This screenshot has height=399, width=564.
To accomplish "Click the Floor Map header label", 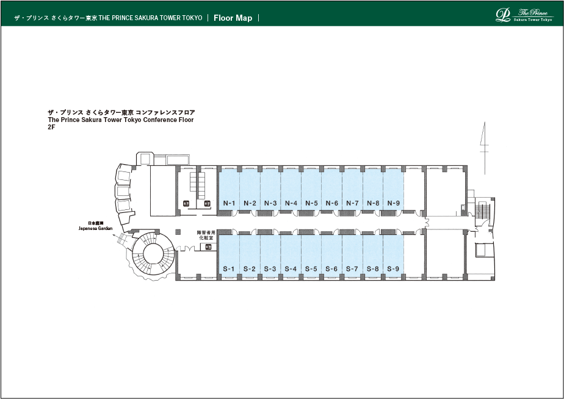I will coord(233,18).
